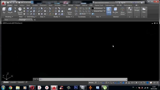Image resolution: width=160 pixels, height=90 pixels.
Task: Switch to the Express Tools tab
Action: [99, 5]
